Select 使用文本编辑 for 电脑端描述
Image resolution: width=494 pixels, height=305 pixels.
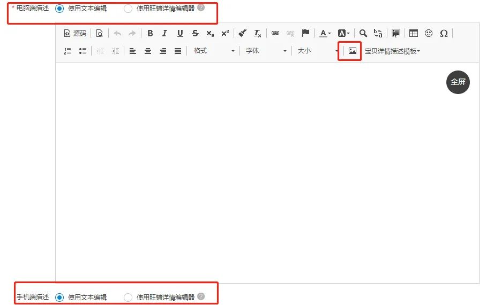59,9
